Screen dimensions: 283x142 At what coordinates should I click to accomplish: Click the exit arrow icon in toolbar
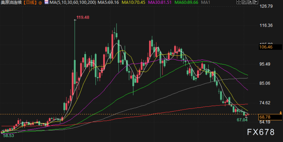(256, 2)
